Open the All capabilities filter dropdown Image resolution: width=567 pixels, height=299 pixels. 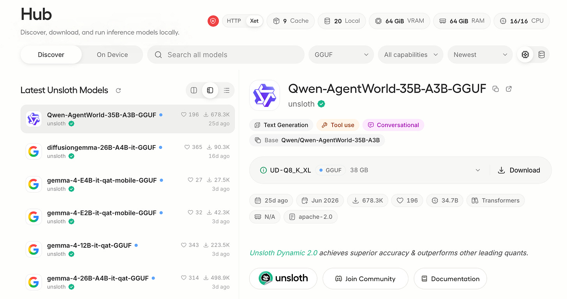point(411,55)
